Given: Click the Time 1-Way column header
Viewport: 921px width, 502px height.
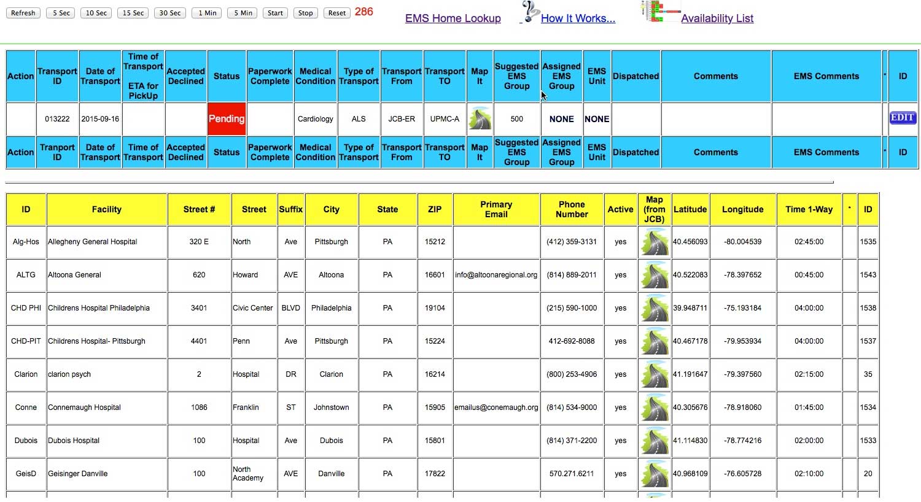Looking at the screenshot, I should click(809, 209).
